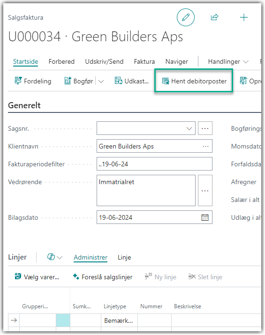This screenshot has width=265, height=335.
Task: Open Copilot dropdown beside Linjer
Action: click(55, 257)
